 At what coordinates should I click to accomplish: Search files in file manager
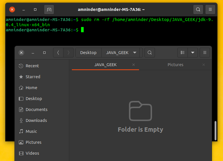pyautogui.click(x=150, y=53)
